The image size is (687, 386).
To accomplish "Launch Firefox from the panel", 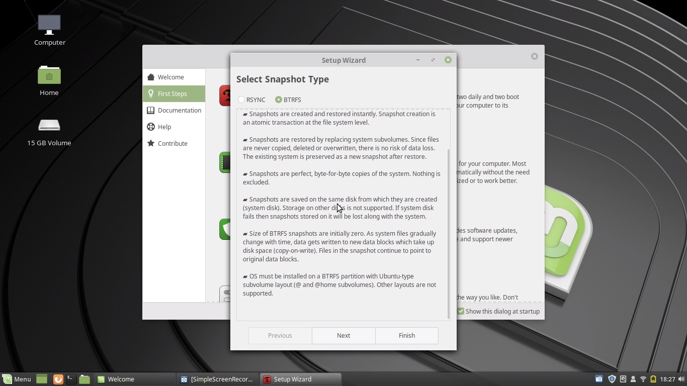I will [x=58, y=379].
